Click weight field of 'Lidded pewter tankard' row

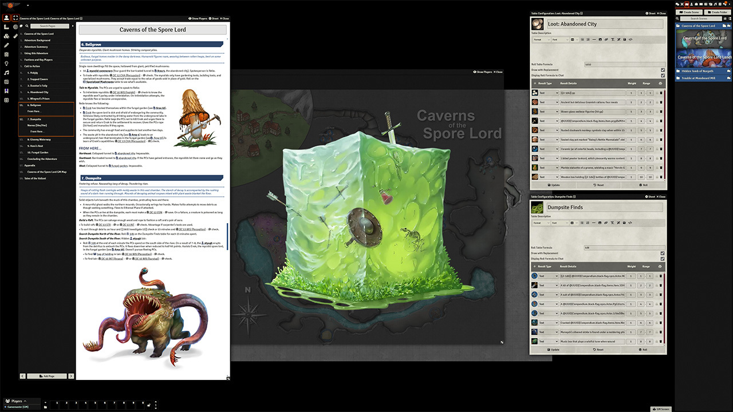(632, 158)
